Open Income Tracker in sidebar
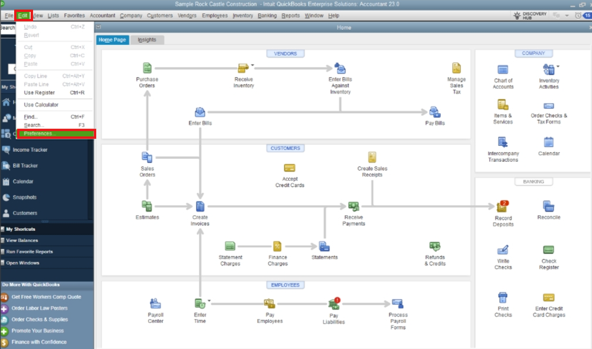This screenshot has height=349, width=592. pyautogui.click(x=30, y=149)
